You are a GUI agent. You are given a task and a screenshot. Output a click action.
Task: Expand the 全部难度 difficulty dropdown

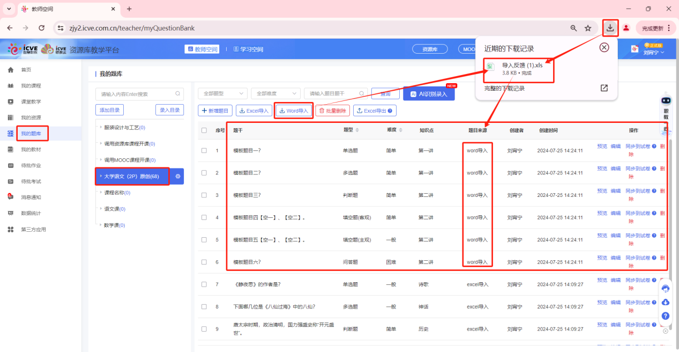point(275,93)
